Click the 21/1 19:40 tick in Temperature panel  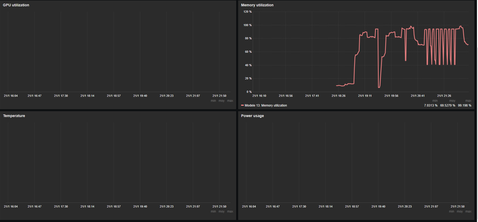140,206
